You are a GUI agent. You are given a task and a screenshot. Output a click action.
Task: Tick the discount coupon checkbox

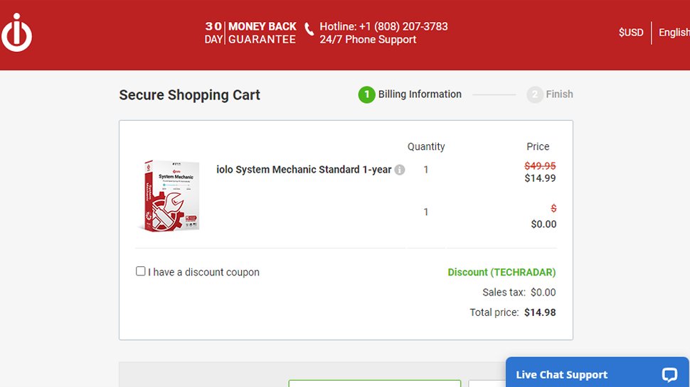[141, 271]
